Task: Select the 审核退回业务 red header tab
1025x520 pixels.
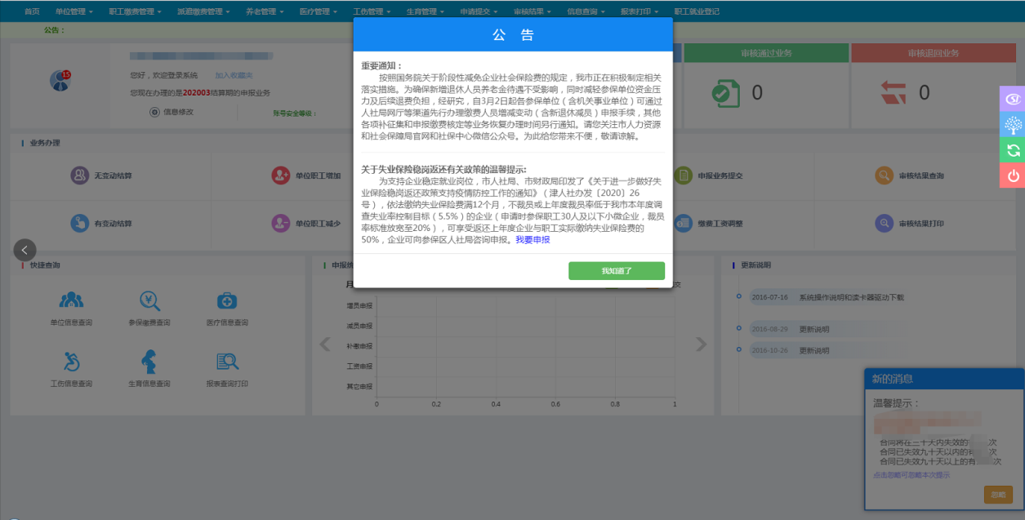Action: tap(934, 53)
